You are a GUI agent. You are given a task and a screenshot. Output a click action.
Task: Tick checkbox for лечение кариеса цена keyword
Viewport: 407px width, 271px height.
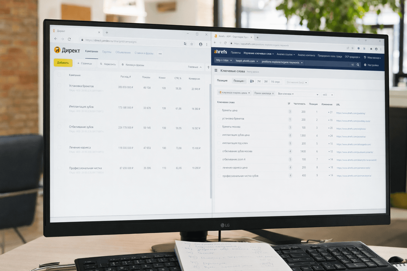pos(219,168)
